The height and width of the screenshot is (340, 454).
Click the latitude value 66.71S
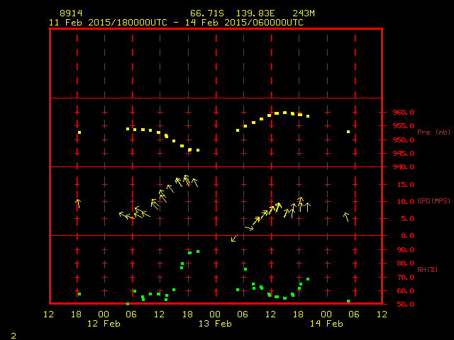(x=205, y=13)
